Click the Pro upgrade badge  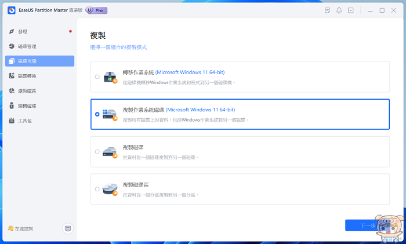point(98,10)
